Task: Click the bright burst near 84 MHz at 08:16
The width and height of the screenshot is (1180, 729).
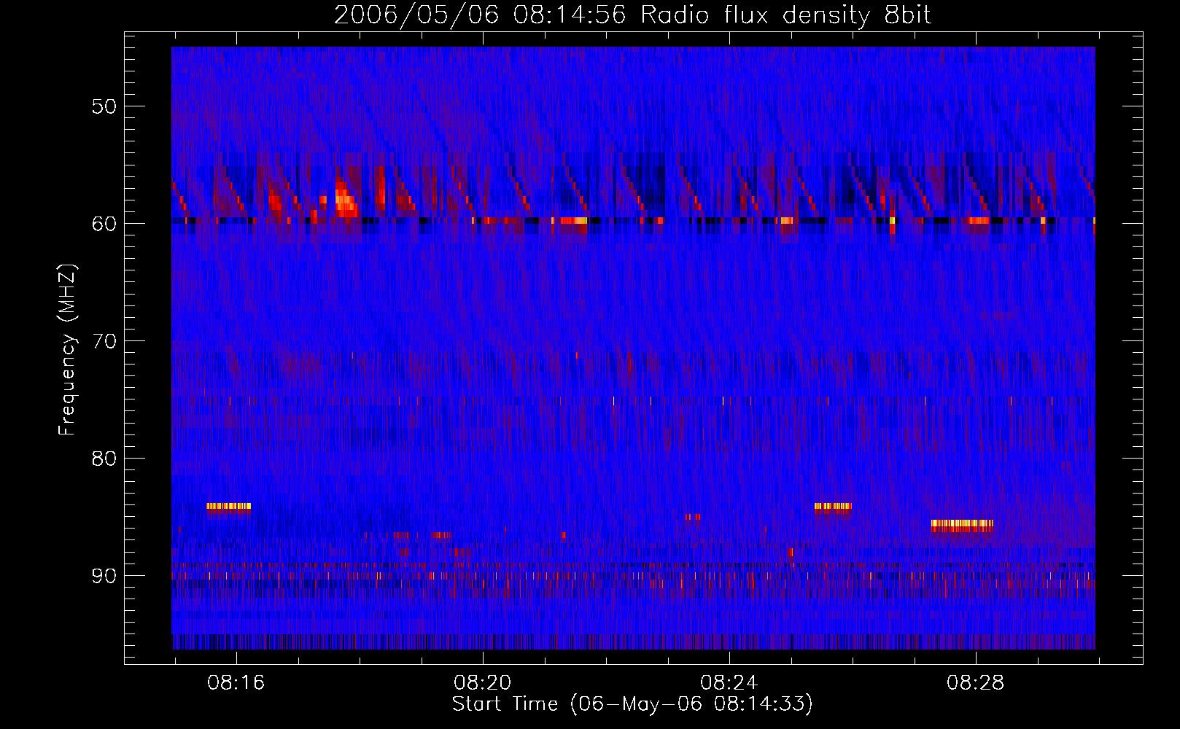Action: 229,507
